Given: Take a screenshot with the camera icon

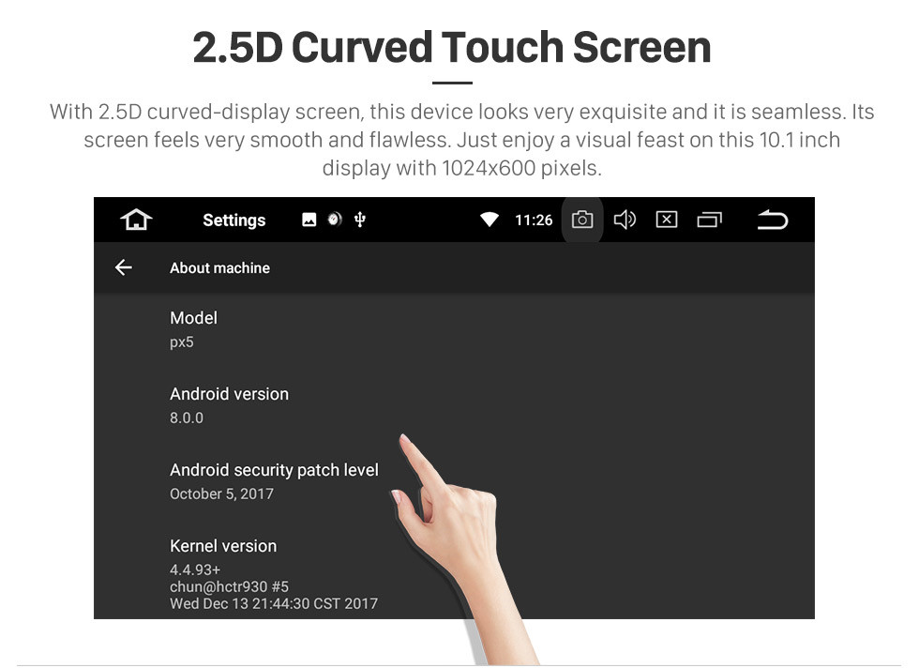Looking at the screenshot, I should tap(582, 220).
